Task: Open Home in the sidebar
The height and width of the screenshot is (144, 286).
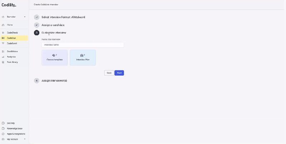Action: pos(10,25)
